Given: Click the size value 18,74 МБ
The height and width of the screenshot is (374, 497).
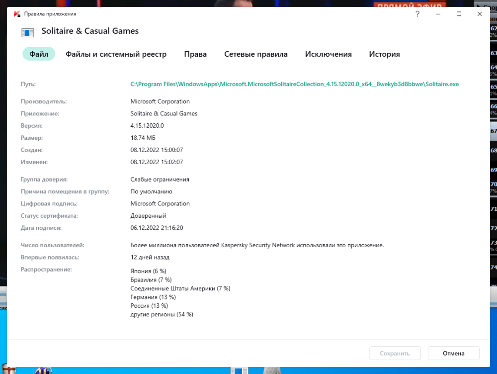Looking at the screenshot, I should tap(143, 138).
